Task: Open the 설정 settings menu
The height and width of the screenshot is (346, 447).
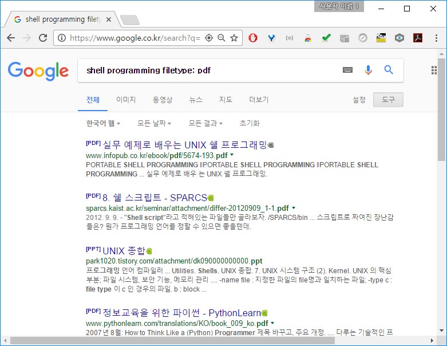Action: pyautogui.click(x=359, y=100)
